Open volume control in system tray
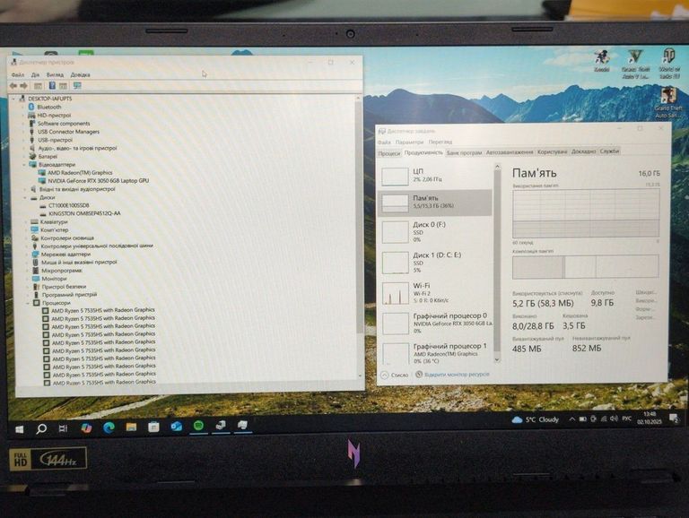Screen dimensions: 689x518 (614, 419)
